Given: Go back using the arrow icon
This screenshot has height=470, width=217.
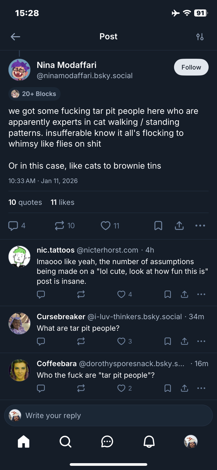Looking at the screenshot, I should 15,37.
